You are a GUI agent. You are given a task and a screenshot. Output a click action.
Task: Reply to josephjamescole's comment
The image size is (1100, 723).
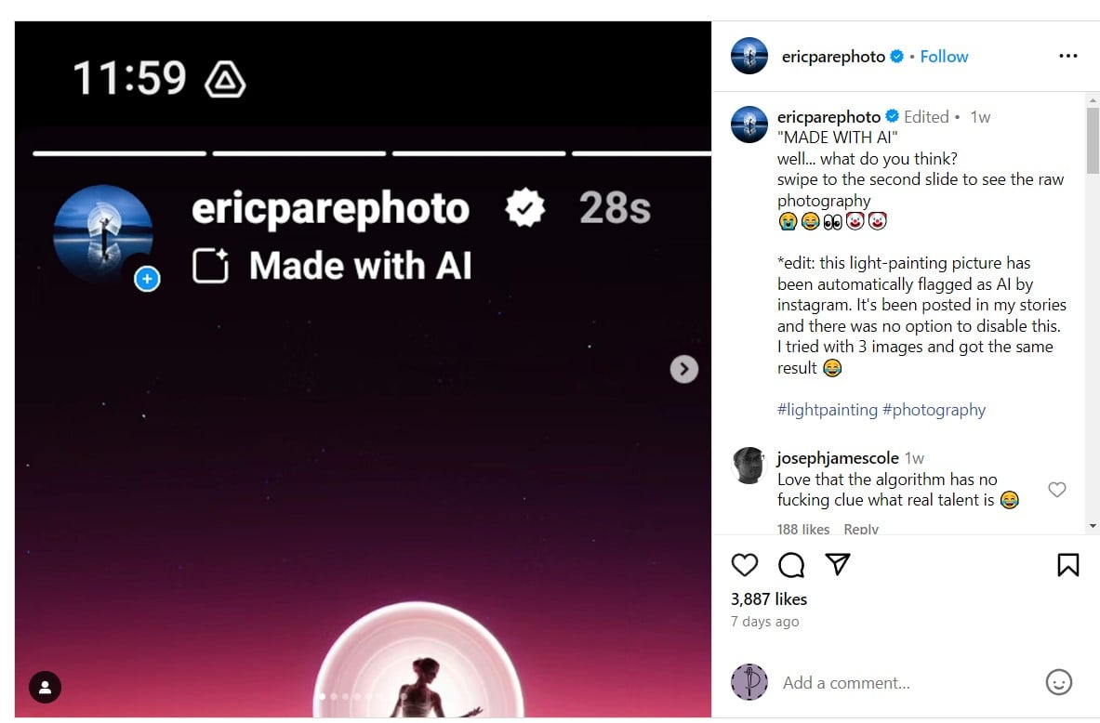coord(861,529)
